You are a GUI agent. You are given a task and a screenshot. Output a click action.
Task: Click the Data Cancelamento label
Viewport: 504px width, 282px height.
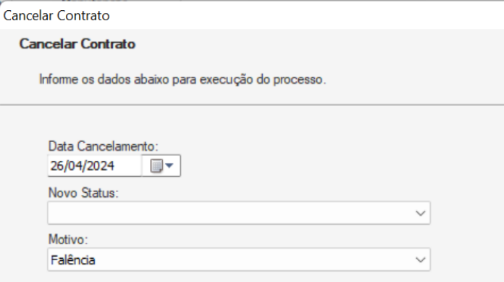(x=103, y=146)
